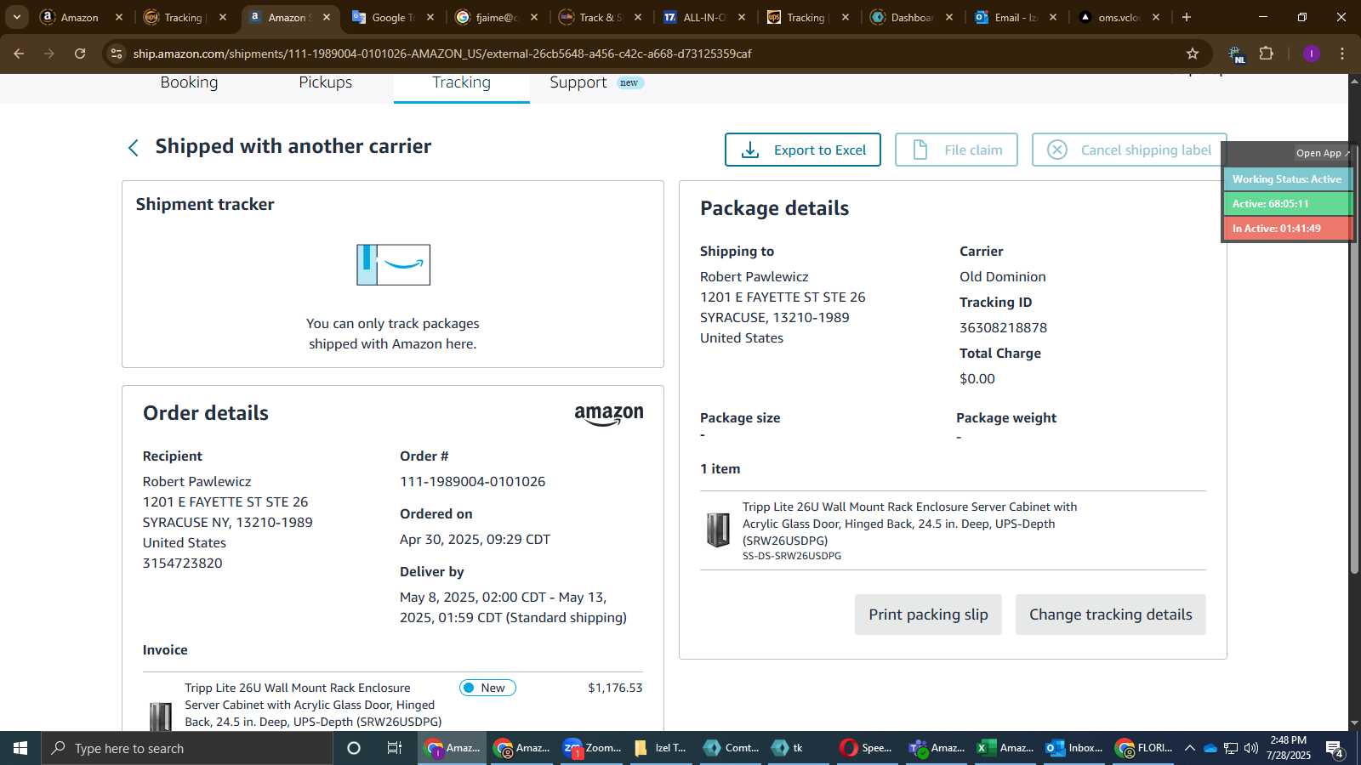
Task: Go back using the chevron beside Shipped heading
Action: pyautogui.click(x=134, y=148)
